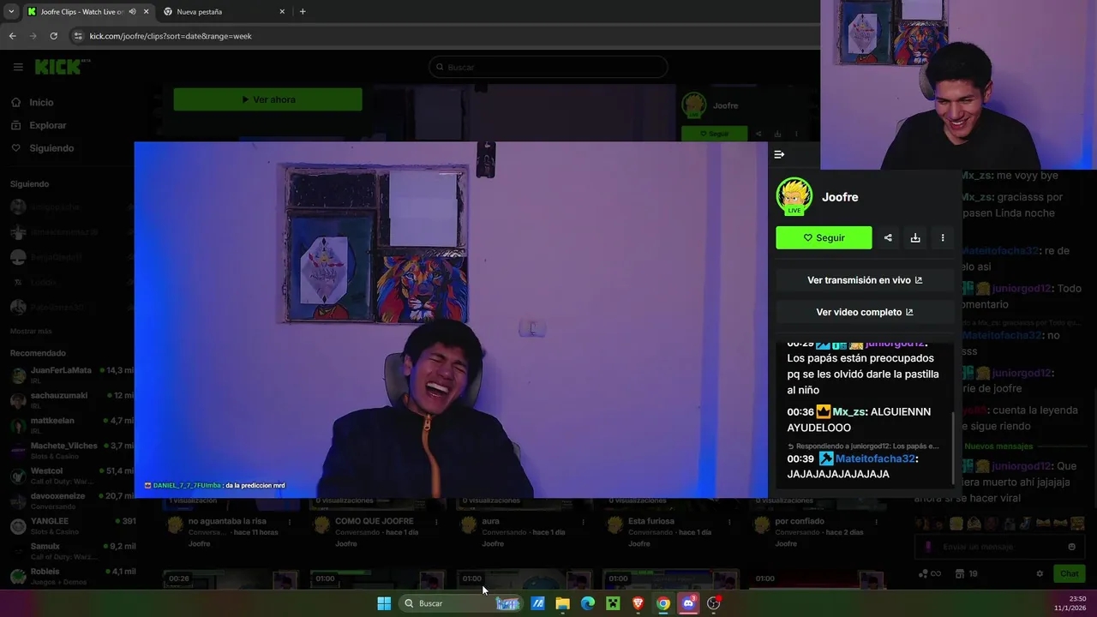
Task: Open chat settings gear icon
Action: point(1040,573)
